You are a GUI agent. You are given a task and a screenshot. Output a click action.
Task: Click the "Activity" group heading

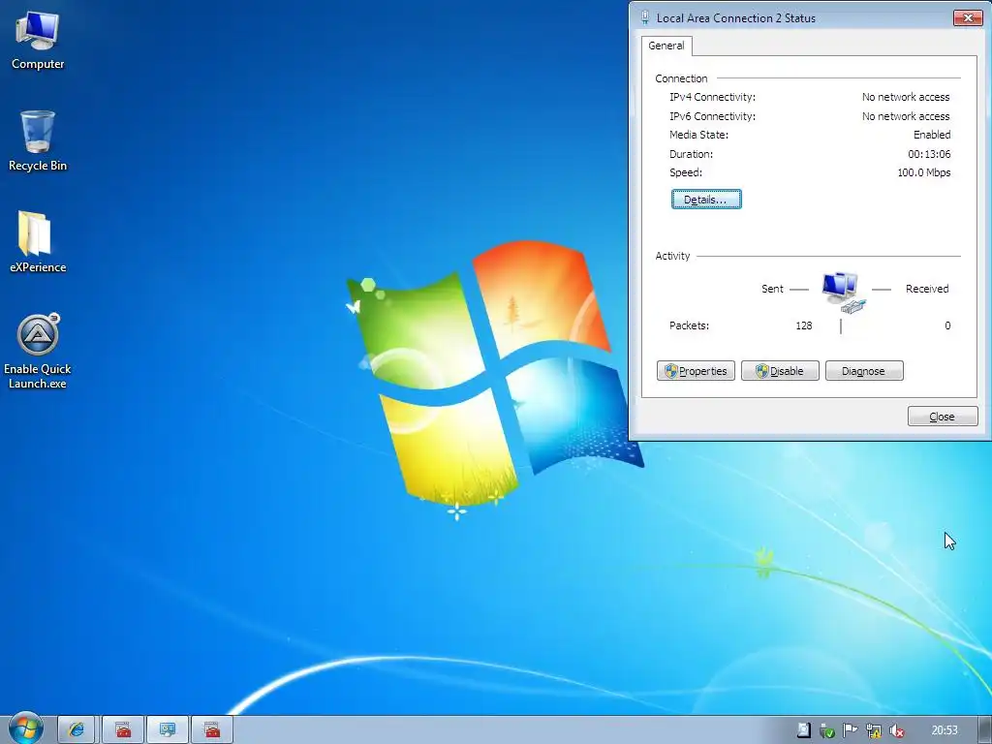[x=672, y=256]
